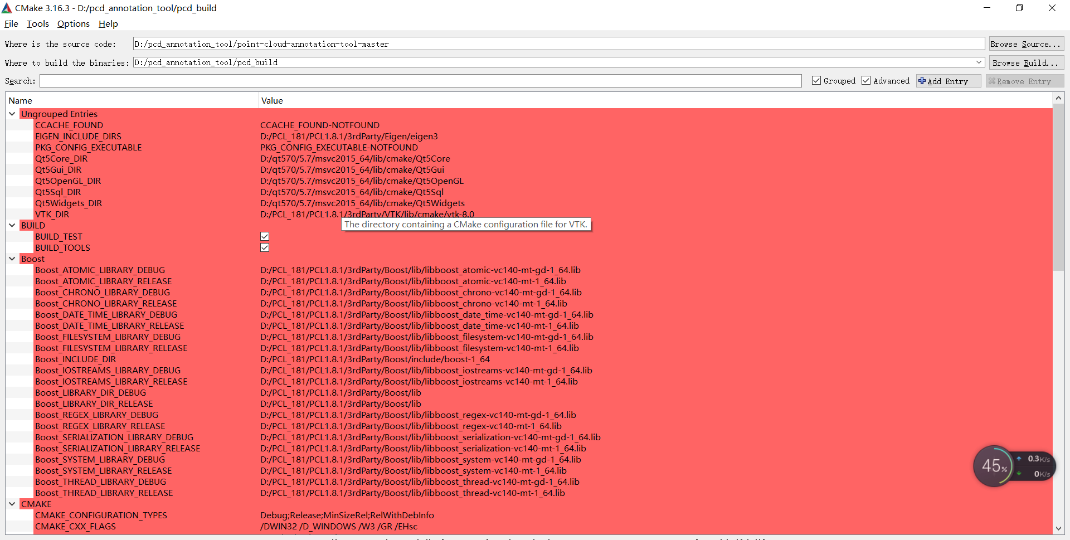The height and width of the screenshot is (540, 1070).
Task: Open the File menu
Action: click(x=11, y=24)
